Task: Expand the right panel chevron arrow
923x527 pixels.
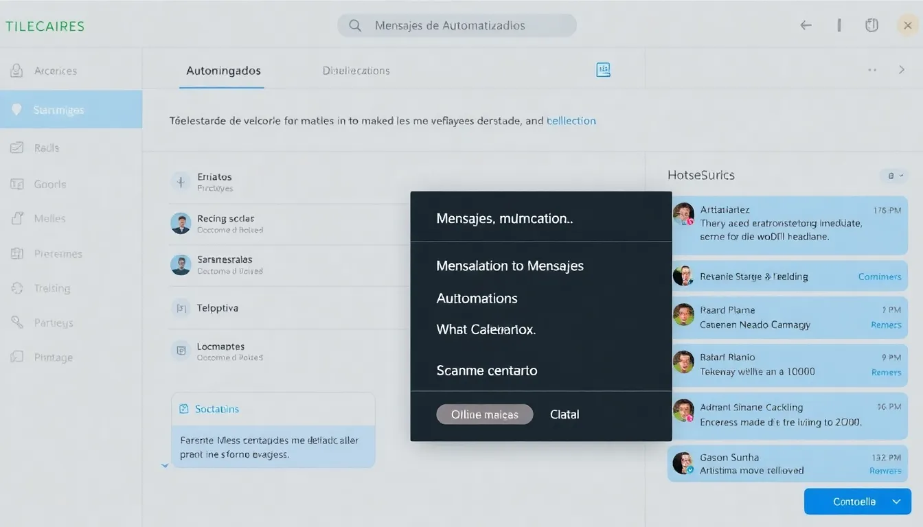Action: [902, 70]
